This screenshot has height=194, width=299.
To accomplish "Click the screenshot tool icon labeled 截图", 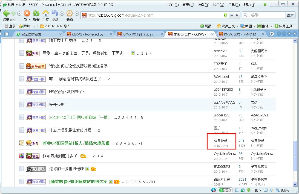I will (243, 26).
